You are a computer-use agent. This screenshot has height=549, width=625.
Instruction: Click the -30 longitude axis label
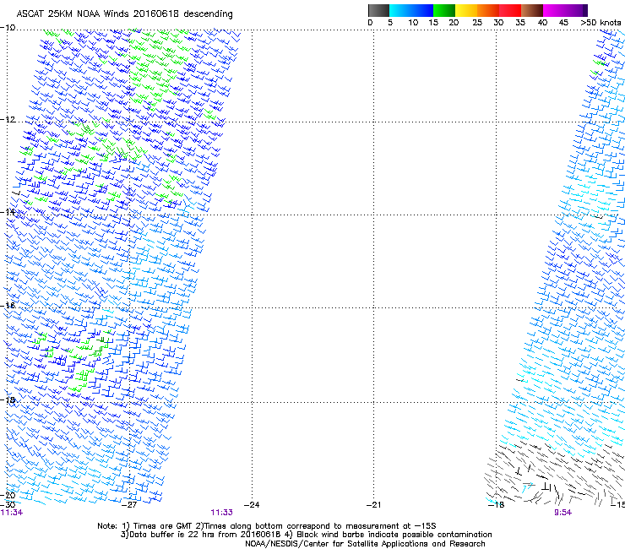coord(8,505)
